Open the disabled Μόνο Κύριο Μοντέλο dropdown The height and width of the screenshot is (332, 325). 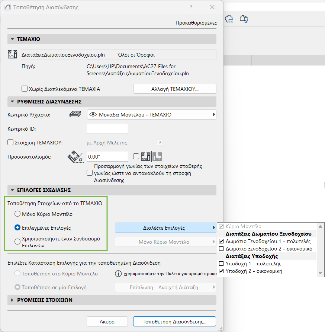coord(165,242)
